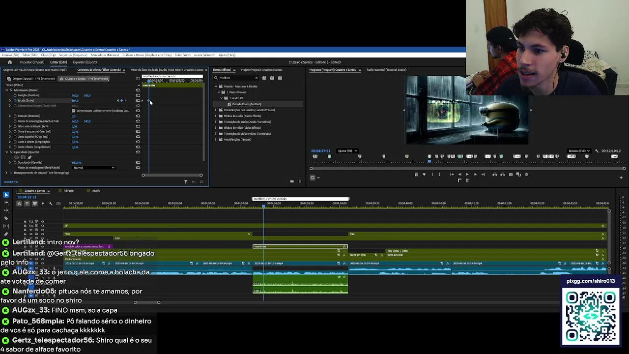Image resolution: width=629 pixels, height=354 pixels.
Task: Expand Time Remapping section
Action: (x=6, y=173)
